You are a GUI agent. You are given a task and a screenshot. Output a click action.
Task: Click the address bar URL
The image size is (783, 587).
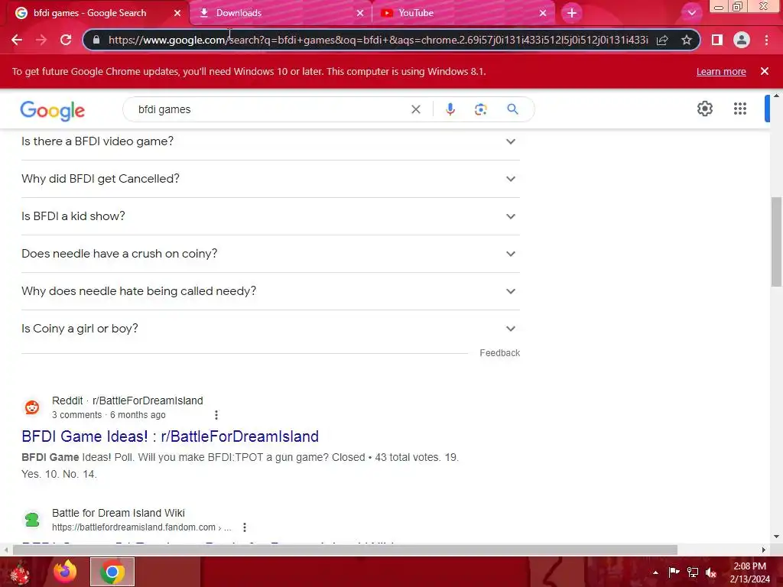pyautogui.click(x=378, y=40)
